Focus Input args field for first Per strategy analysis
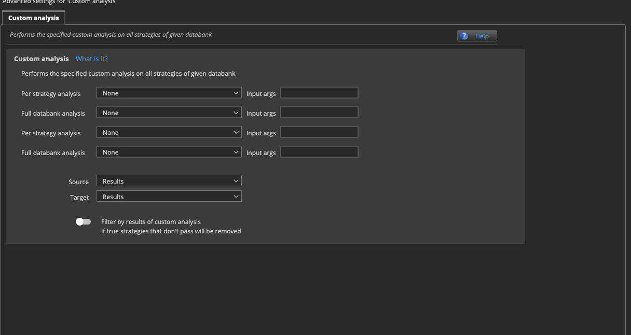 319,93
